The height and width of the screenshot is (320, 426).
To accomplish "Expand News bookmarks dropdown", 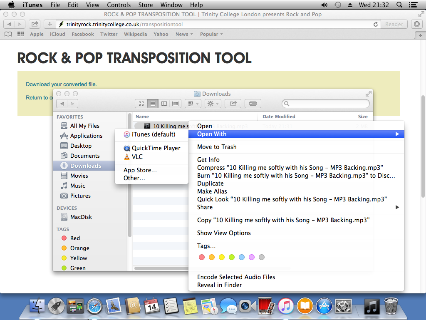I will tap(184, 34).
